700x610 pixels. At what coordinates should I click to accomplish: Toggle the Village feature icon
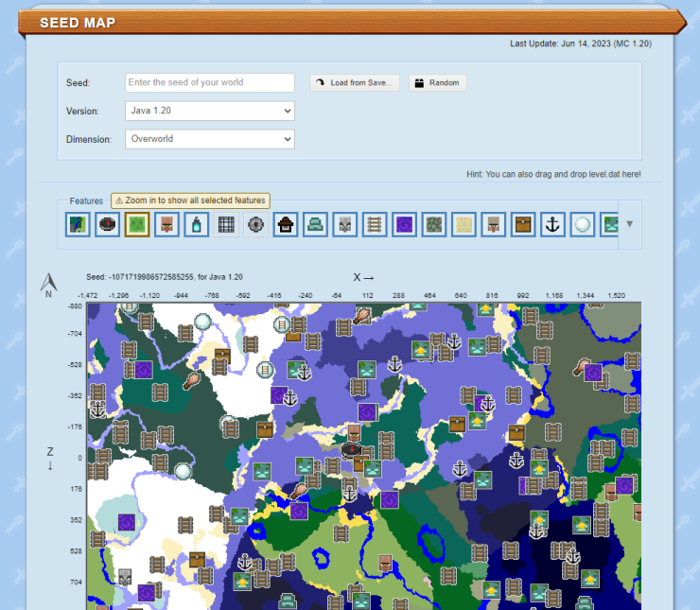[x=166, y=224]
